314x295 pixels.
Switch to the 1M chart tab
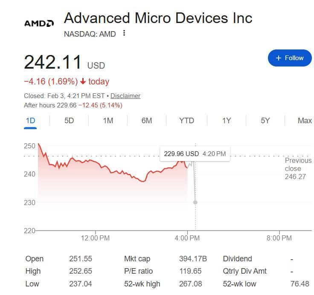click(x=108, y=121)
